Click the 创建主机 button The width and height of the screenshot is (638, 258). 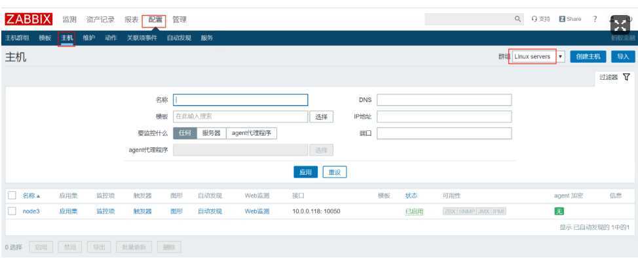[x=588, y=56]
